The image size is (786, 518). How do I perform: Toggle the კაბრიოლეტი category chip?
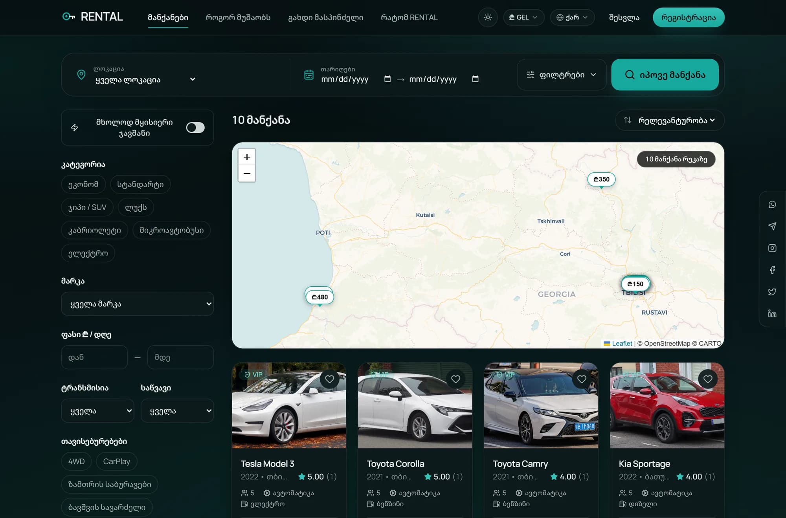(x=95, y=230)
